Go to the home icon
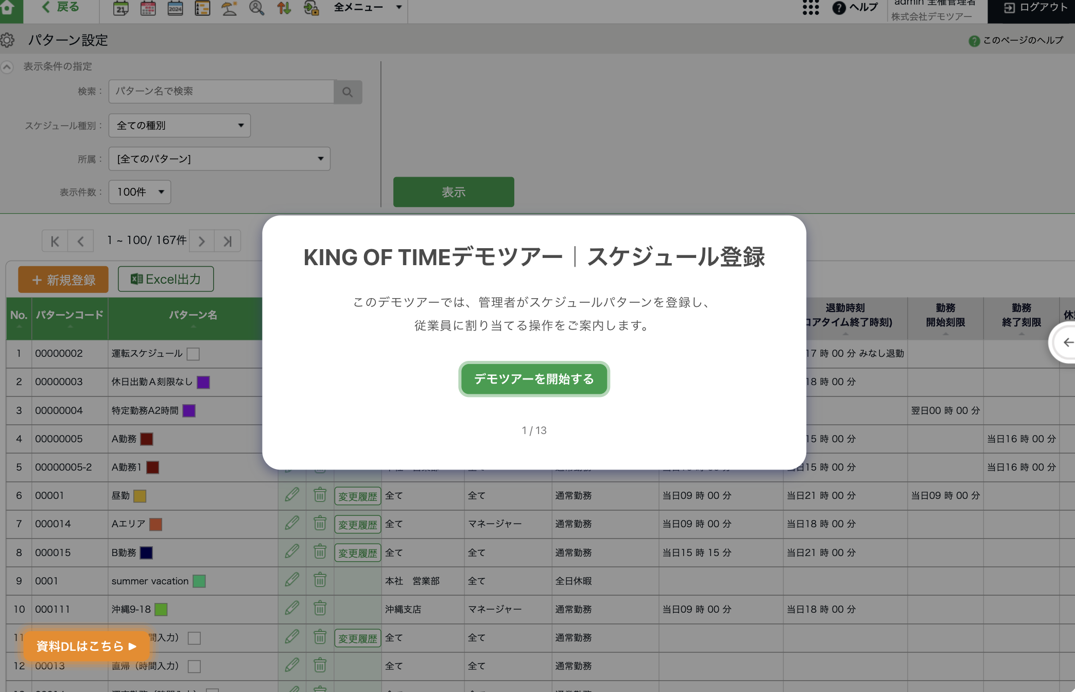 (7, 8)
